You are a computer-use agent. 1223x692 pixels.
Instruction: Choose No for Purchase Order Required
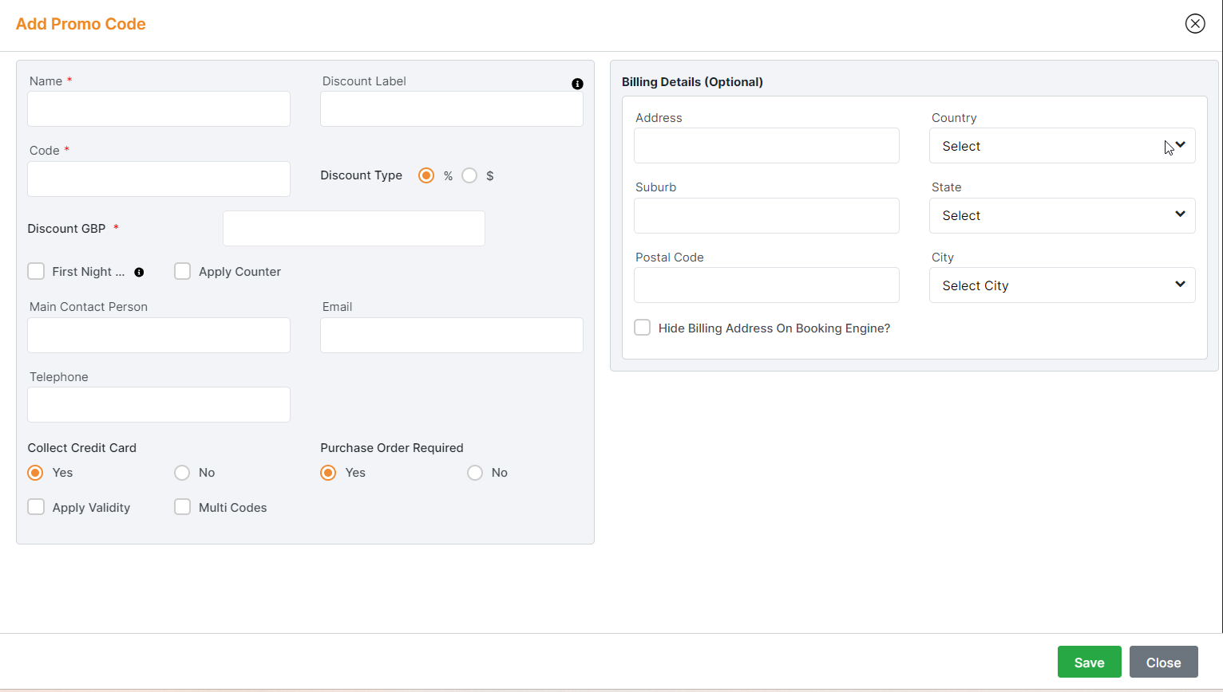pyautogui.click(x=475, y=473)
